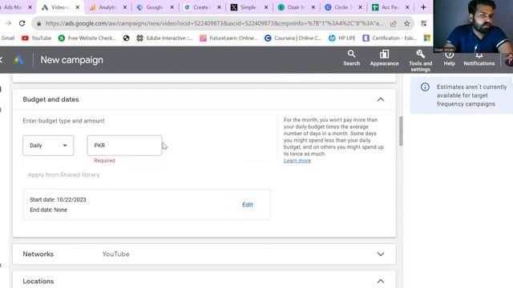
Task: Switch to the Ozair tab
Action: click(293, 7)
